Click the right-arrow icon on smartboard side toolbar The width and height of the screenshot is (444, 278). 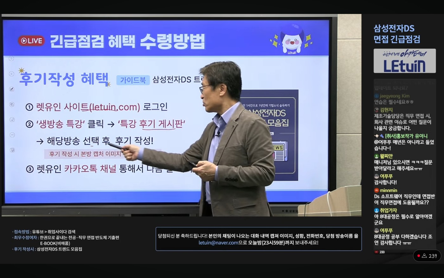click(x=11, y=58)
